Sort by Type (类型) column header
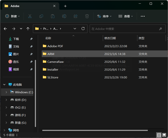 (141, 38)
